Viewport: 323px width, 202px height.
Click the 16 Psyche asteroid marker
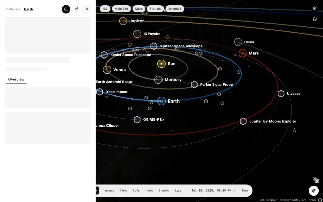(137, 34)
